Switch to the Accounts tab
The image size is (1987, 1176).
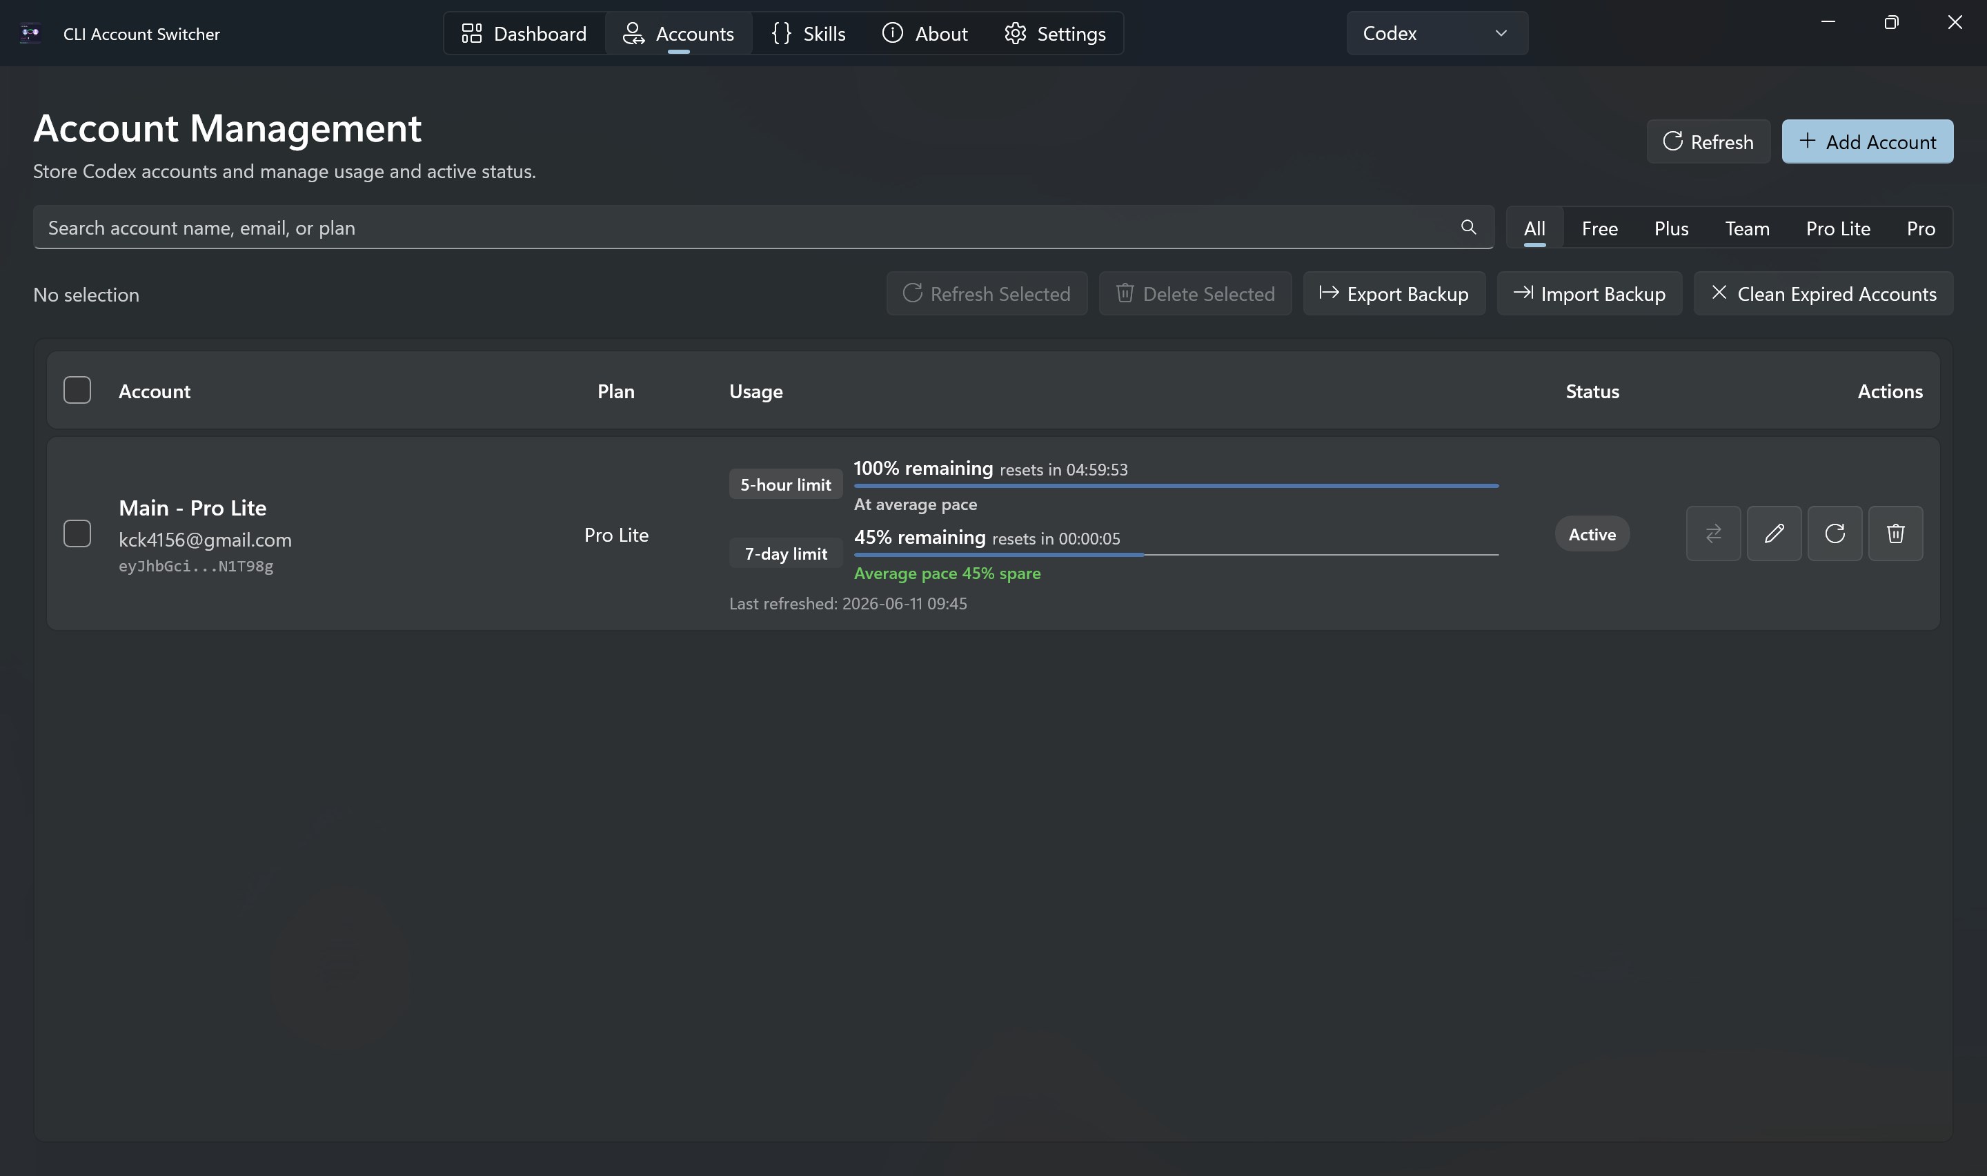point(679,33)
